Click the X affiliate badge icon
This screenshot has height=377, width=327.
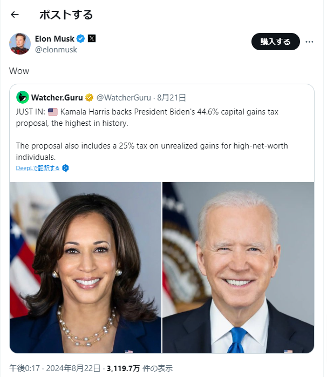92,39
